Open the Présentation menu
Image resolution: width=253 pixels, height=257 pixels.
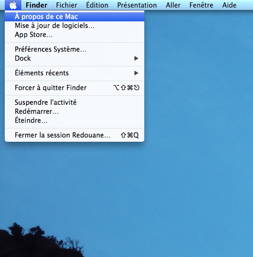137,5
